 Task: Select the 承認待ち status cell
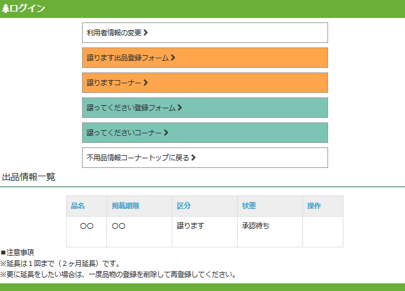click(255, 226)
